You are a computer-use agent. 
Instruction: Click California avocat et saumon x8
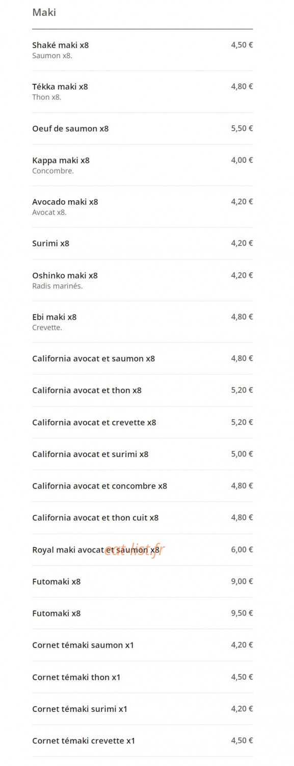pos(142,358)
